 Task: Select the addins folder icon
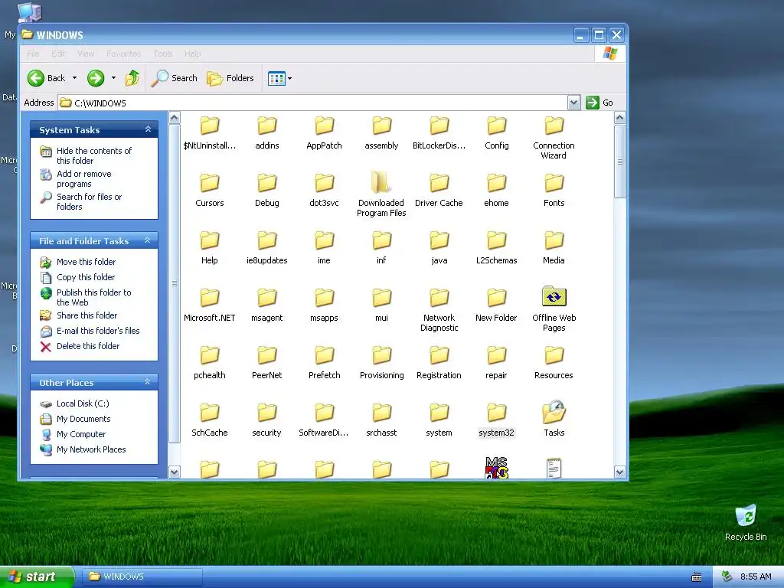tap(267, 126)
